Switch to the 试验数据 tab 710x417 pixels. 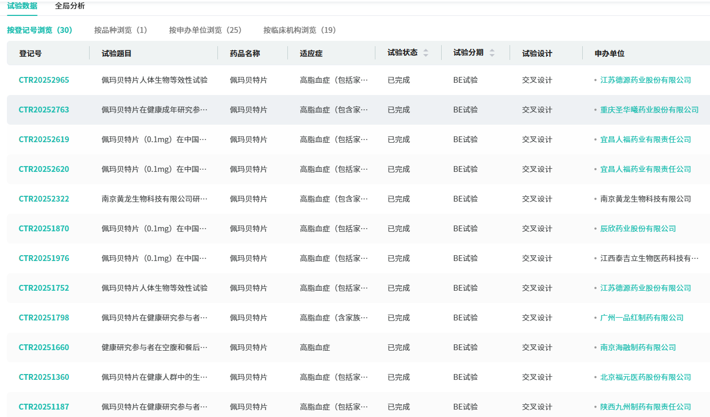(x=22, y=6)
